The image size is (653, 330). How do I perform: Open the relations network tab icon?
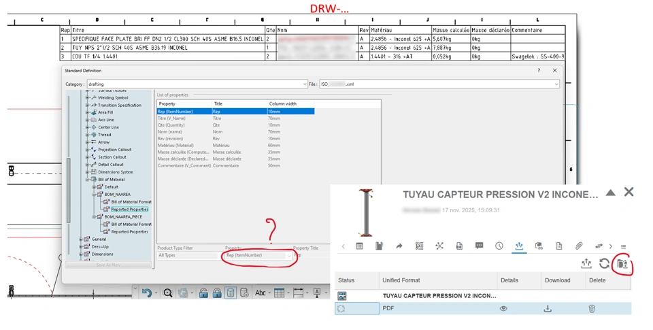[x=439, y=246]
